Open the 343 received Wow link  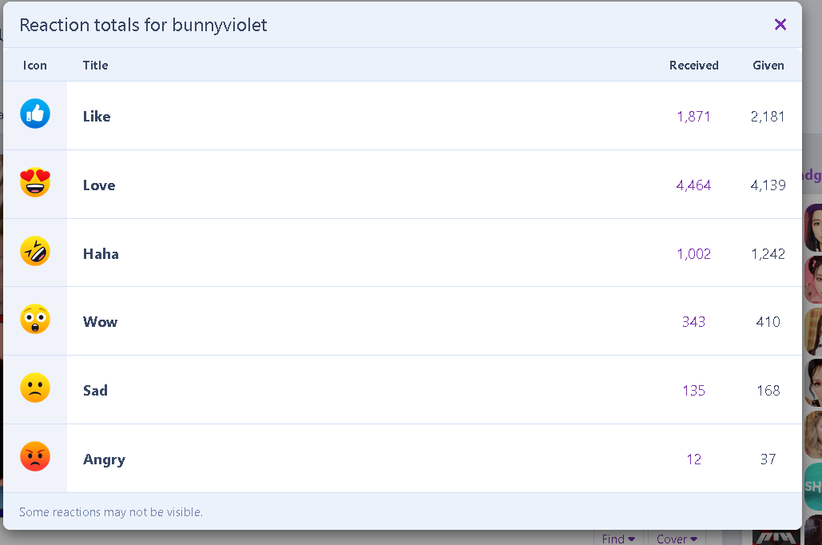[x=693, y=321]
